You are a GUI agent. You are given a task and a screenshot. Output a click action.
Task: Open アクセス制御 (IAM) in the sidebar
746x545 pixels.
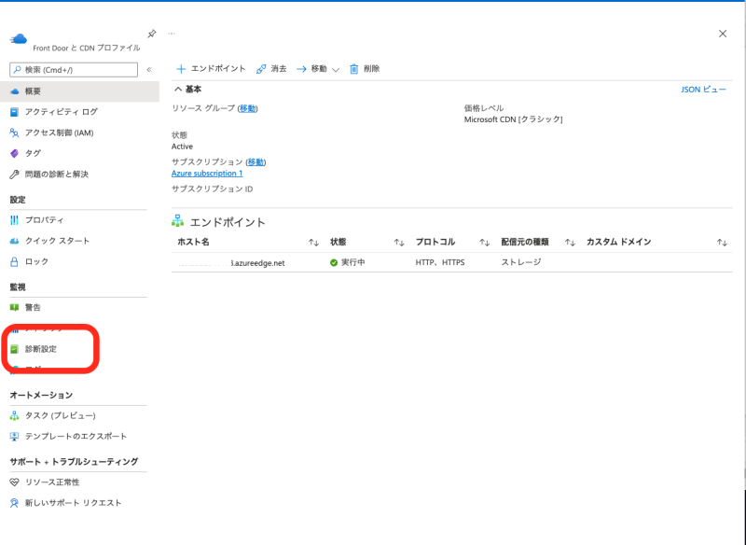pyautogui.click(x=59, y=133)
